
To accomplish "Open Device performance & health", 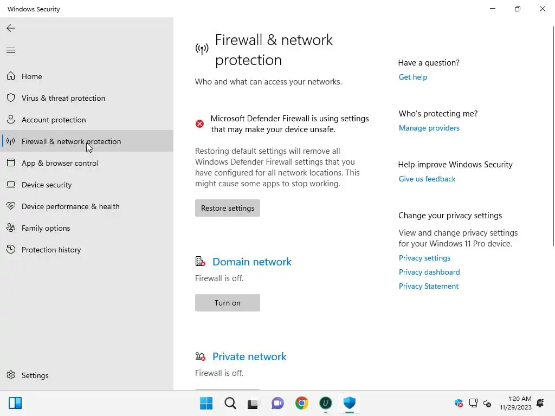I will (x=70, y=206).
